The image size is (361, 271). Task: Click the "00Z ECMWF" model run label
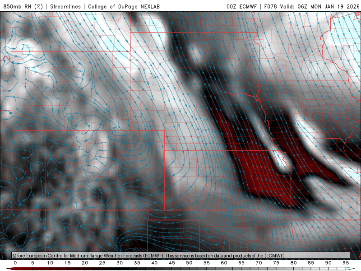[x=241, y=6]
